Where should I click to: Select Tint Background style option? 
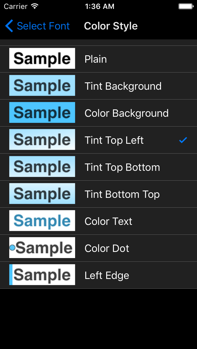click(x=123, y=86)
